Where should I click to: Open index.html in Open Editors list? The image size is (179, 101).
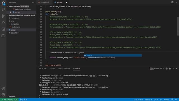22,9
